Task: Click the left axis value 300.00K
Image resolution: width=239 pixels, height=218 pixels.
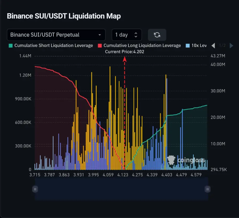Action: tap(23, 146)
